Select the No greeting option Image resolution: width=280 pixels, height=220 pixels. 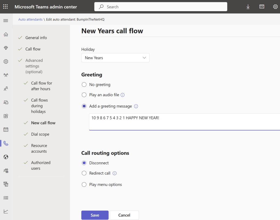(84, 85)
